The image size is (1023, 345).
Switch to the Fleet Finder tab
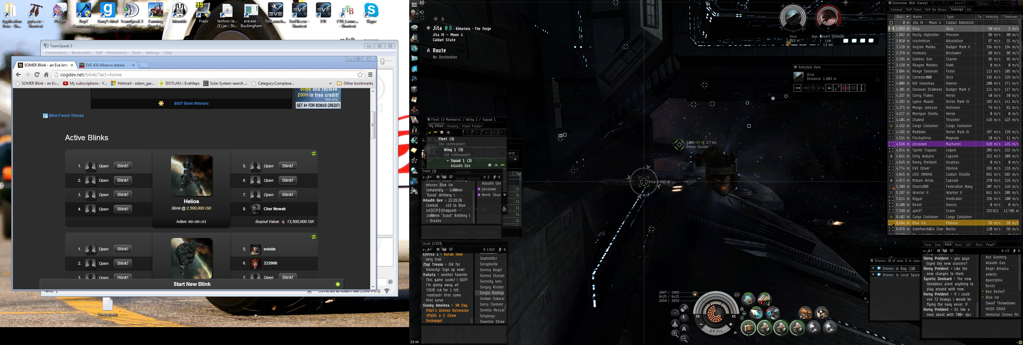click(x=472, y=126)
